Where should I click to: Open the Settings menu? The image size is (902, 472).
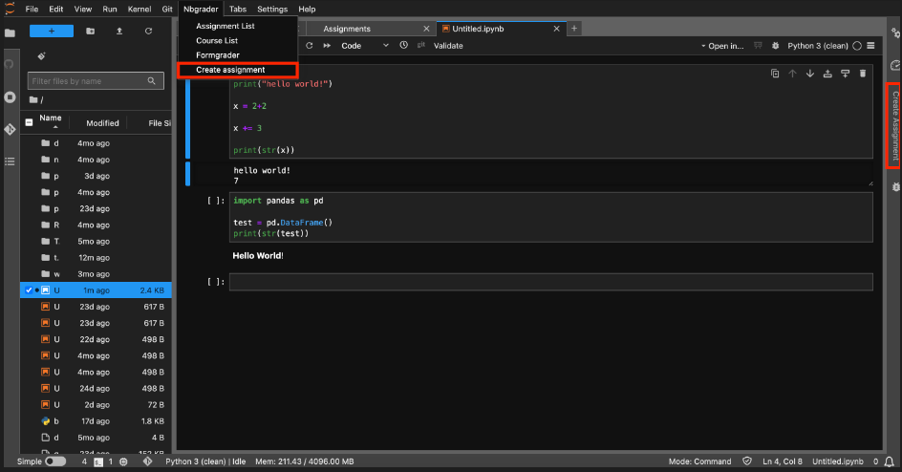(x=272, y=10)
